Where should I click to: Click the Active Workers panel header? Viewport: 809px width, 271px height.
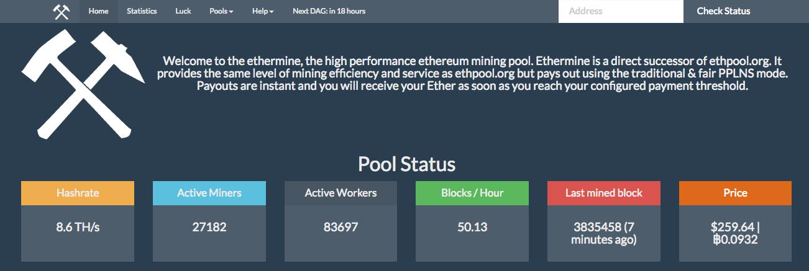[x=341, y=193]
